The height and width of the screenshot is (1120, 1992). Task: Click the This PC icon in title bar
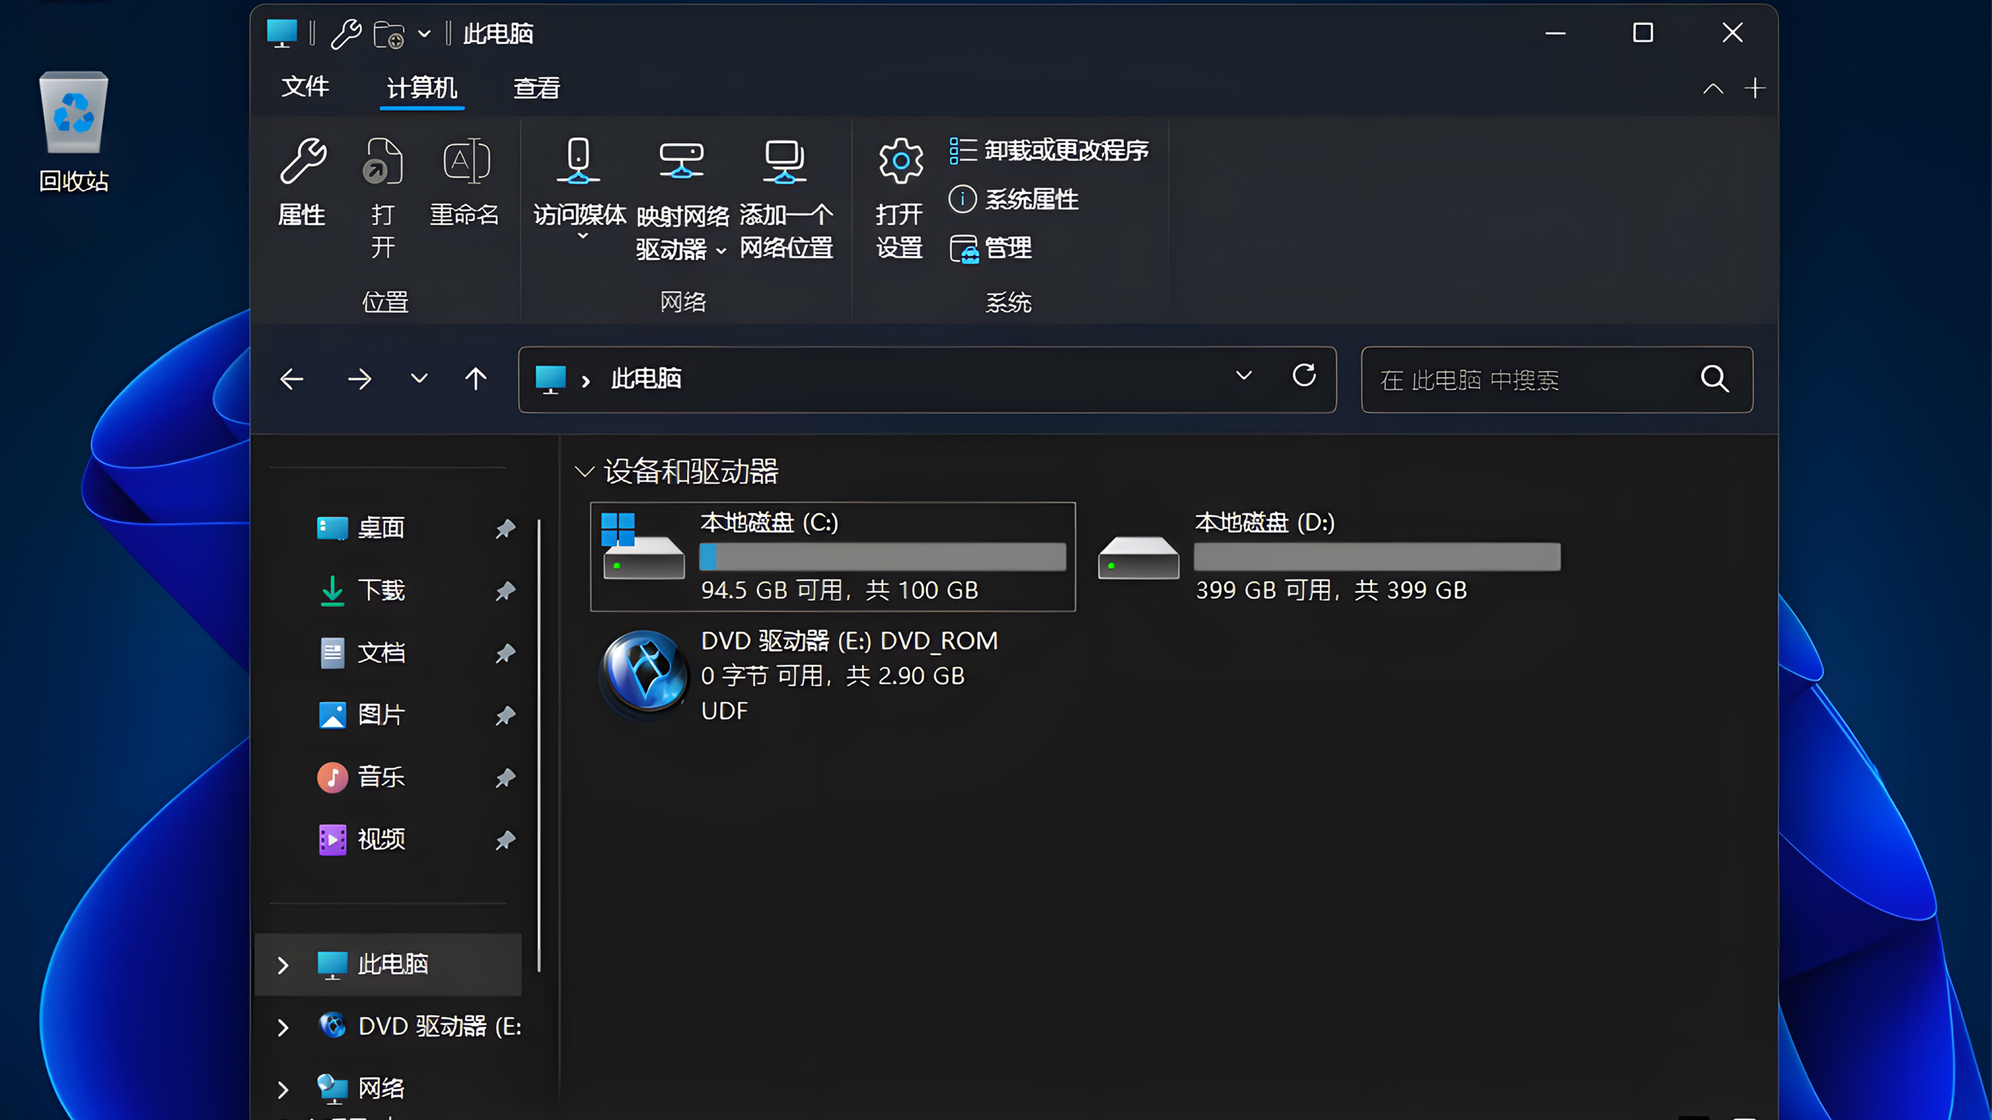(x=282, y=33)
